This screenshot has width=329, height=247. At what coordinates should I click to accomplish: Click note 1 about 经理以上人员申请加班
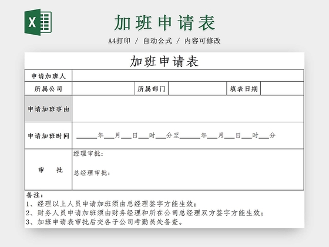[x=112, y=203]
